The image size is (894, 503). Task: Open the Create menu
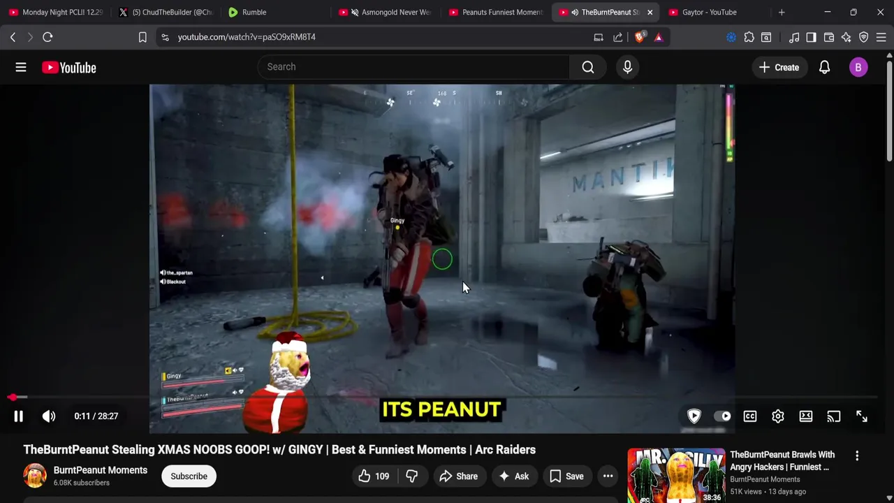coord(779,68)
